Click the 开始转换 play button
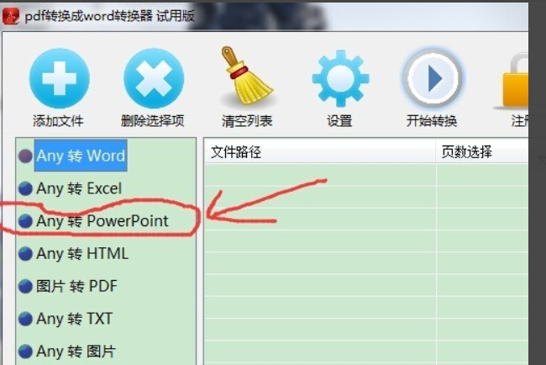546x365 pixels. pyautogui.click(x=432, y=78)
